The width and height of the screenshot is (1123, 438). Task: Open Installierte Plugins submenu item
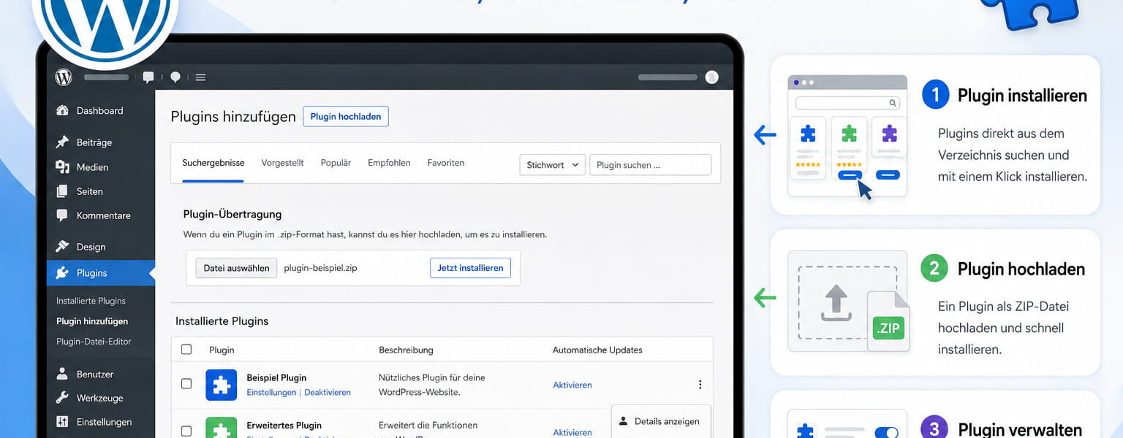pos(91,301)
